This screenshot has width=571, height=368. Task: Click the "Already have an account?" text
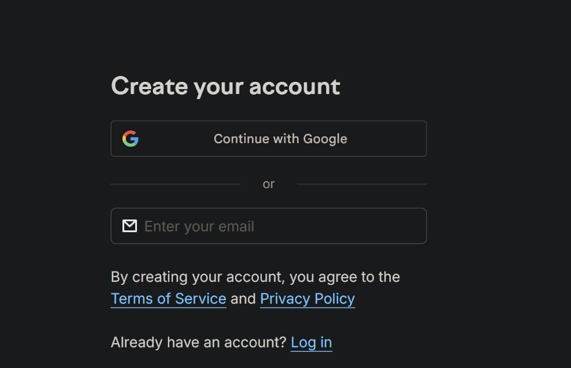198,343
